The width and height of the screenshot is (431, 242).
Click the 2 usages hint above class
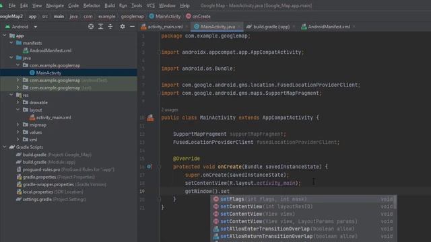tap(169, 110)
